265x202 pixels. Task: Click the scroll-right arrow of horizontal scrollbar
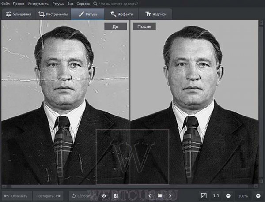256,187
